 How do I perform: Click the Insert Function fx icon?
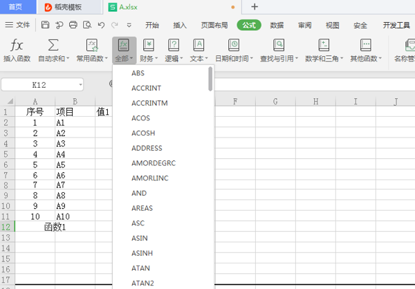tap(17, 45)
